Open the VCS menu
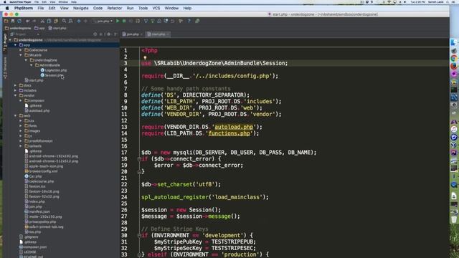This screenshot has width=459, height=258. point(156,8)
